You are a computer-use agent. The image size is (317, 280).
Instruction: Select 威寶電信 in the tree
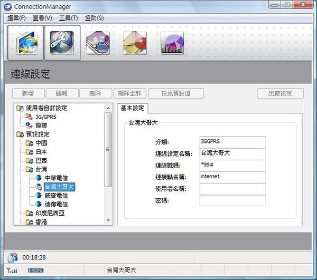click(56, 196)
